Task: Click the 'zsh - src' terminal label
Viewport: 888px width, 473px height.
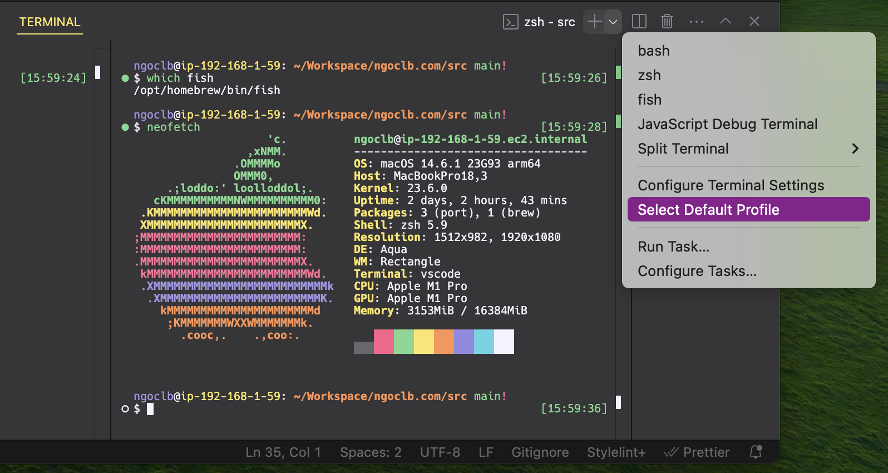Action: [x=550, y=22]
